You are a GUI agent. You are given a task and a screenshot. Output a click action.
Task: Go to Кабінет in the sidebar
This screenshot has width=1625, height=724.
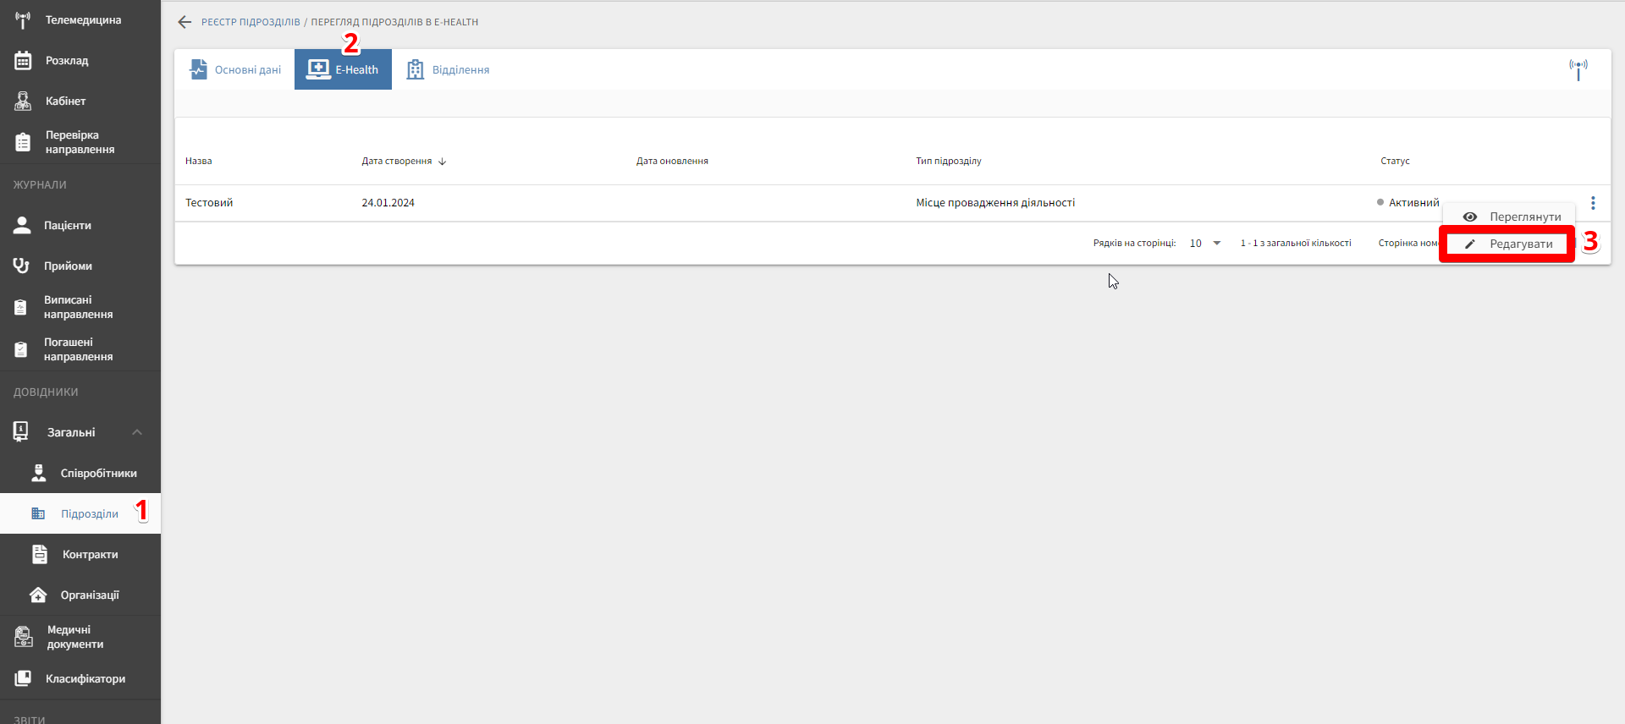click(65, 101)
